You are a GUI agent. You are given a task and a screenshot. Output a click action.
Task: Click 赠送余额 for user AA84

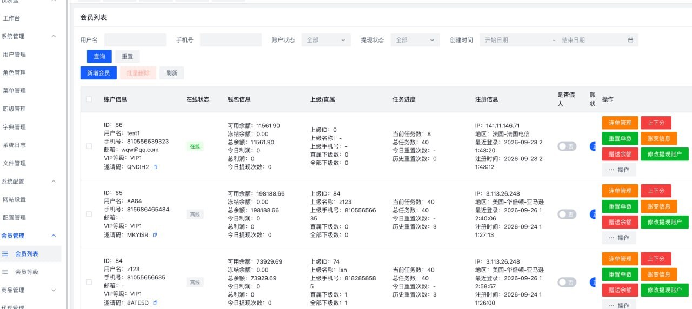pos(620,222)
